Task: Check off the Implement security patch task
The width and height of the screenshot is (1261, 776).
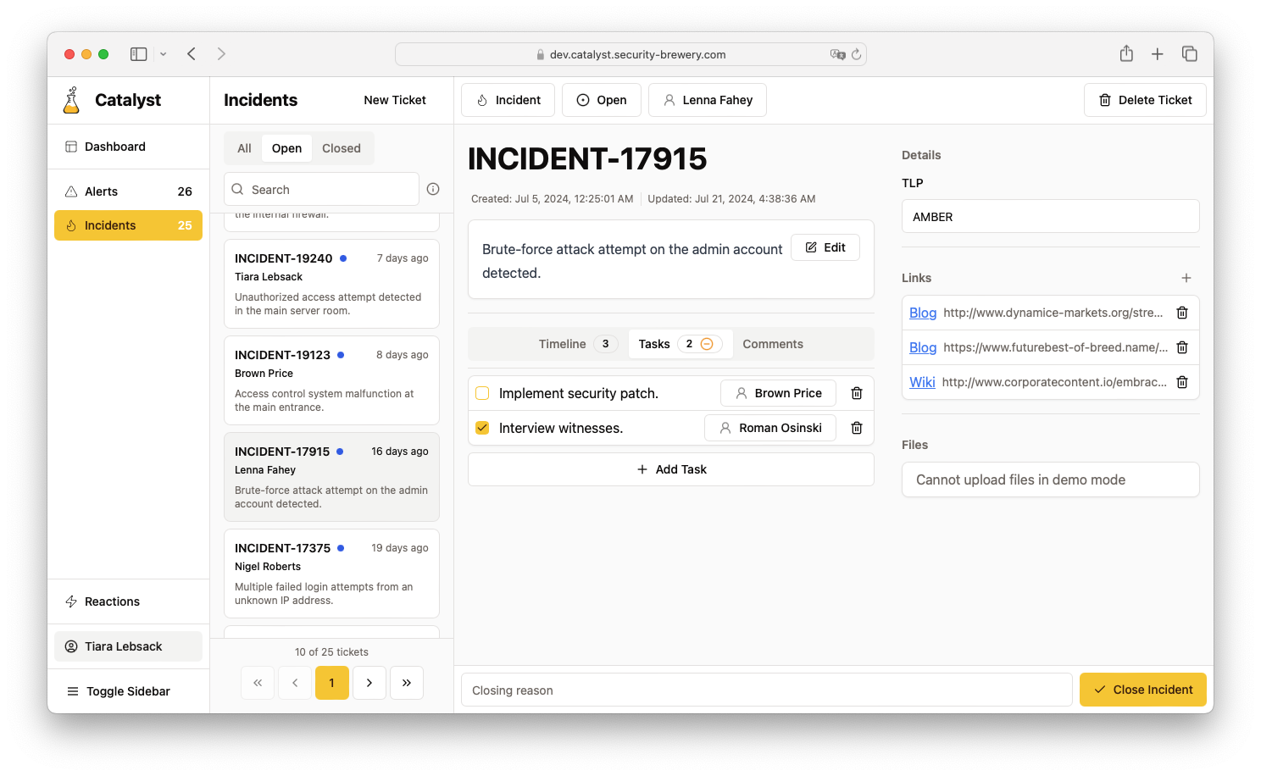Action: (482, 393)
